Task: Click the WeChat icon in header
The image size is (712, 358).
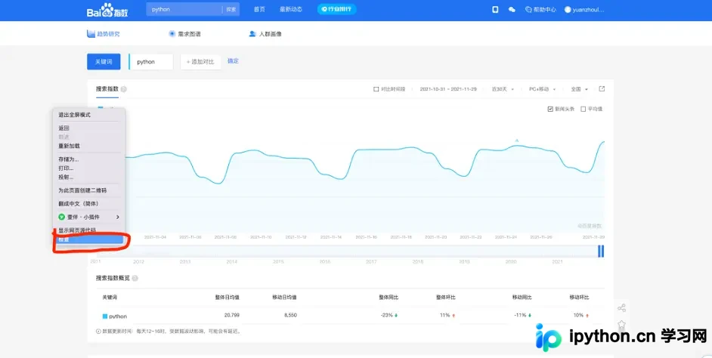Action: coord(512,10)
